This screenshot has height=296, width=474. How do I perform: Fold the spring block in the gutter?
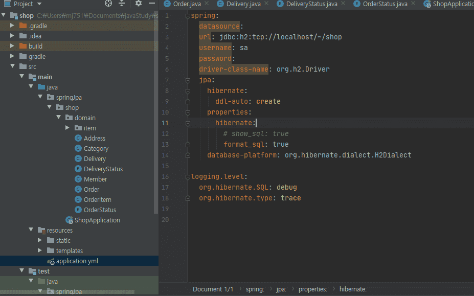[188, 15]
